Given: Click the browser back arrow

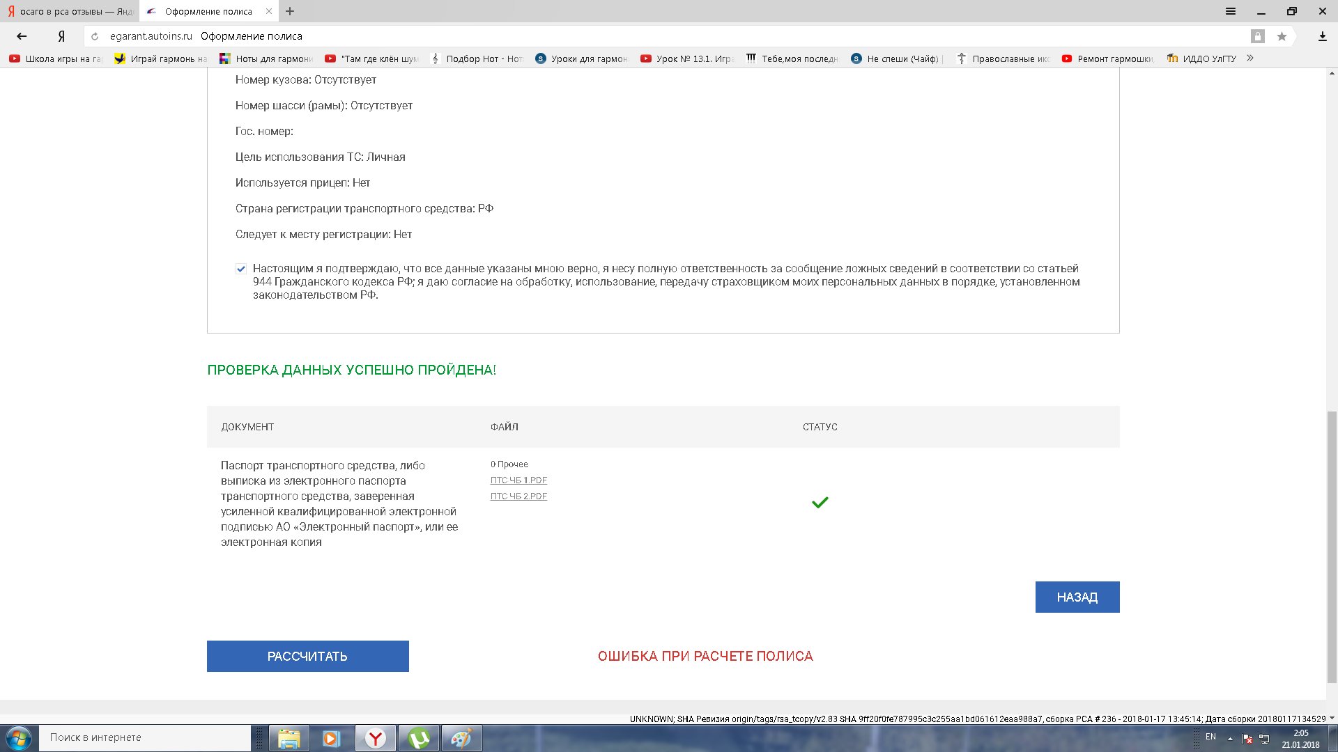Looking at the screenshot, I should pos(22,36).
